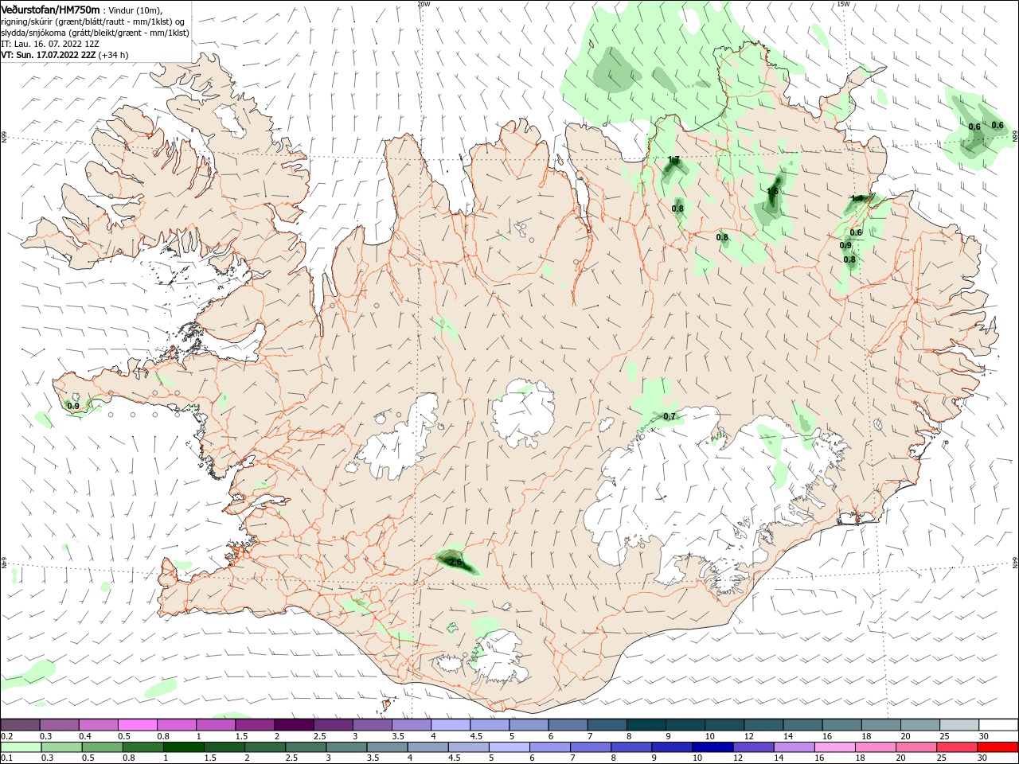The width and height of the screenshot is (1019, 764).
Task: Click the 'IT: Lau. 16. 07. 2022 12Z' line
Action: point(50,44)
